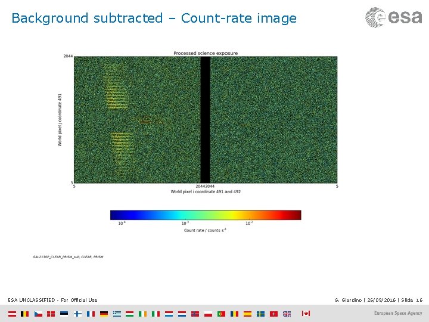The image size is (429, 322).
Task: Click the caption 'GAL2136P_CLEAR_PRISM_sub, CLEAR, PRISM'
Action: 68,257
